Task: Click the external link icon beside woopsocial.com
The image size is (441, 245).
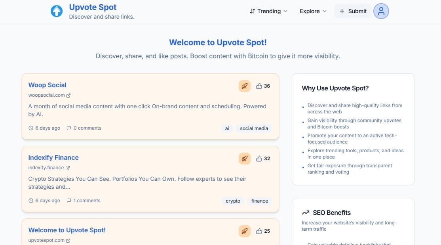Action: pyautogui.click(x=69, y=95)
